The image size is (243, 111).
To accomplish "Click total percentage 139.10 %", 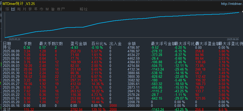I will click(98, 109).
